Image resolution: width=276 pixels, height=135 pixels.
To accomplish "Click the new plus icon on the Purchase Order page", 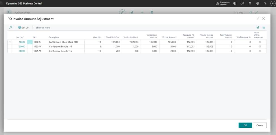I will [x=142, y=12].
